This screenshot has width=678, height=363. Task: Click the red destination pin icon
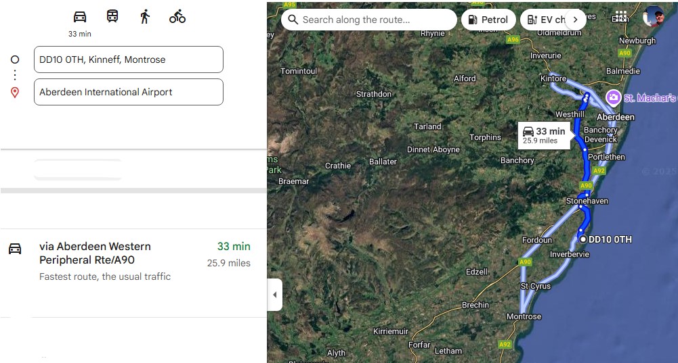click(x=15, y=93)
